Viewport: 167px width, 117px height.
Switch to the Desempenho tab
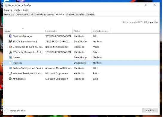(x=22, y=14)
